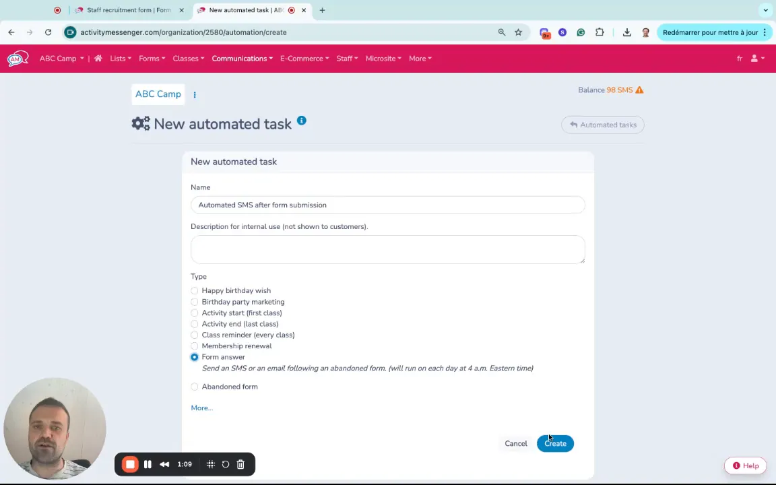Select the Happy birthday wish option
The width and height of the screenshot is (776, 485).
click(195, 291)
